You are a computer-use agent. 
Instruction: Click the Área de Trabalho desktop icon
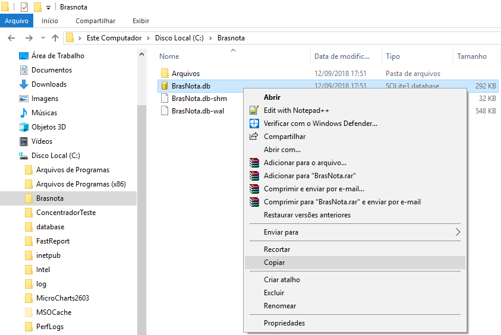[24, 56]
